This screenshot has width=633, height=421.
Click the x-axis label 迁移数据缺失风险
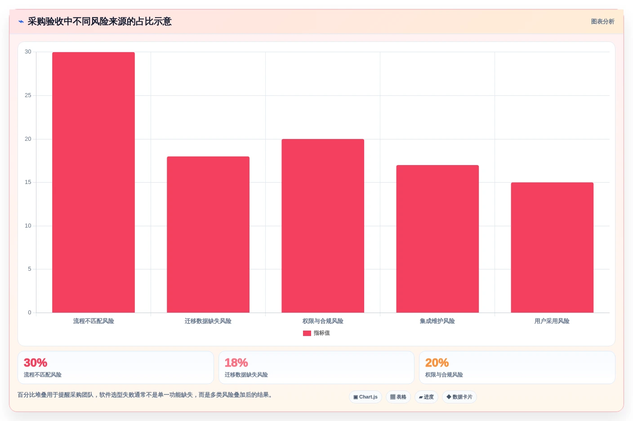[x=208, y=321]
